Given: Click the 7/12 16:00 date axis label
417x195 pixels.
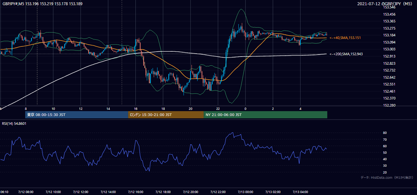Looking at the screenshot, I should tap(135, 192).
